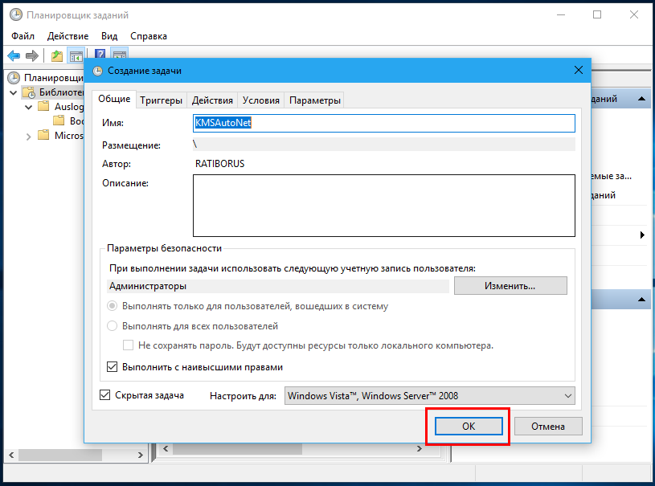Collapse the top section of actions pane

coord(641,99)
